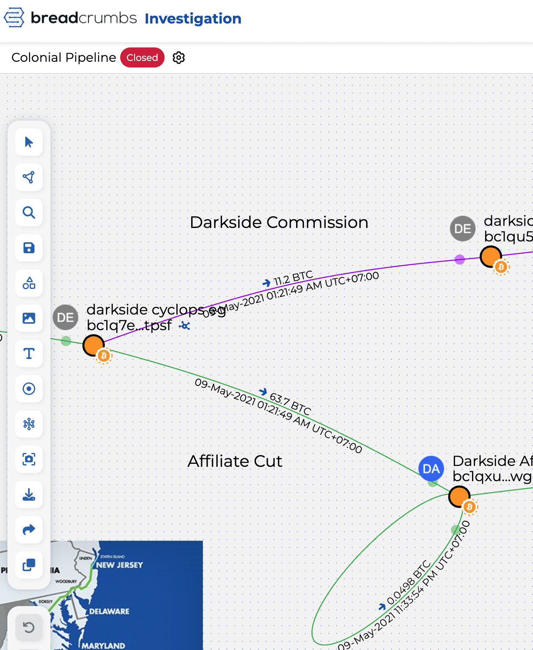The height and width of the screenshot is (650, 533).
Task: Open the shapes tool
Action: click(x=29, y=283)
